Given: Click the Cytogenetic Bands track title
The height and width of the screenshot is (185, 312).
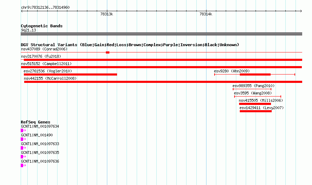Looking at the screenshot, I should point(42,26).
